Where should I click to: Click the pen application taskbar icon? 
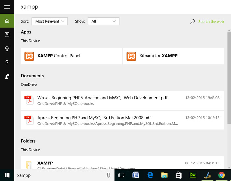click(x=208, y=175)
